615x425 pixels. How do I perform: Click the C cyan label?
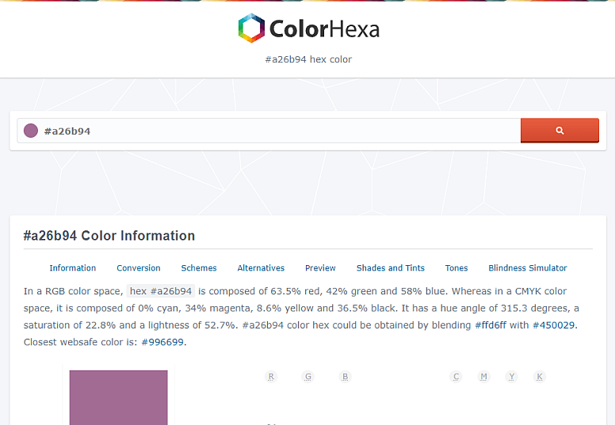click(456, 377)
